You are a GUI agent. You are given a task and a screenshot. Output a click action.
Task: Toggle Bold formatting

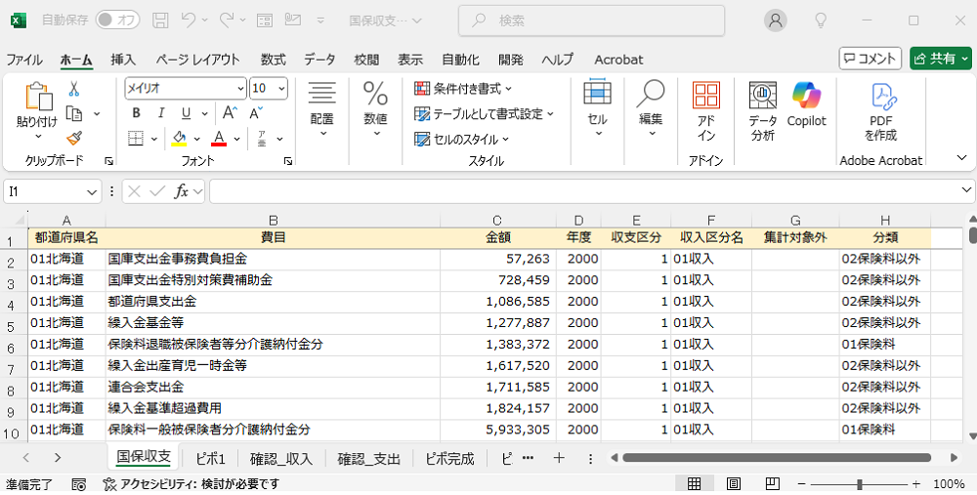(x=137, y=113)
